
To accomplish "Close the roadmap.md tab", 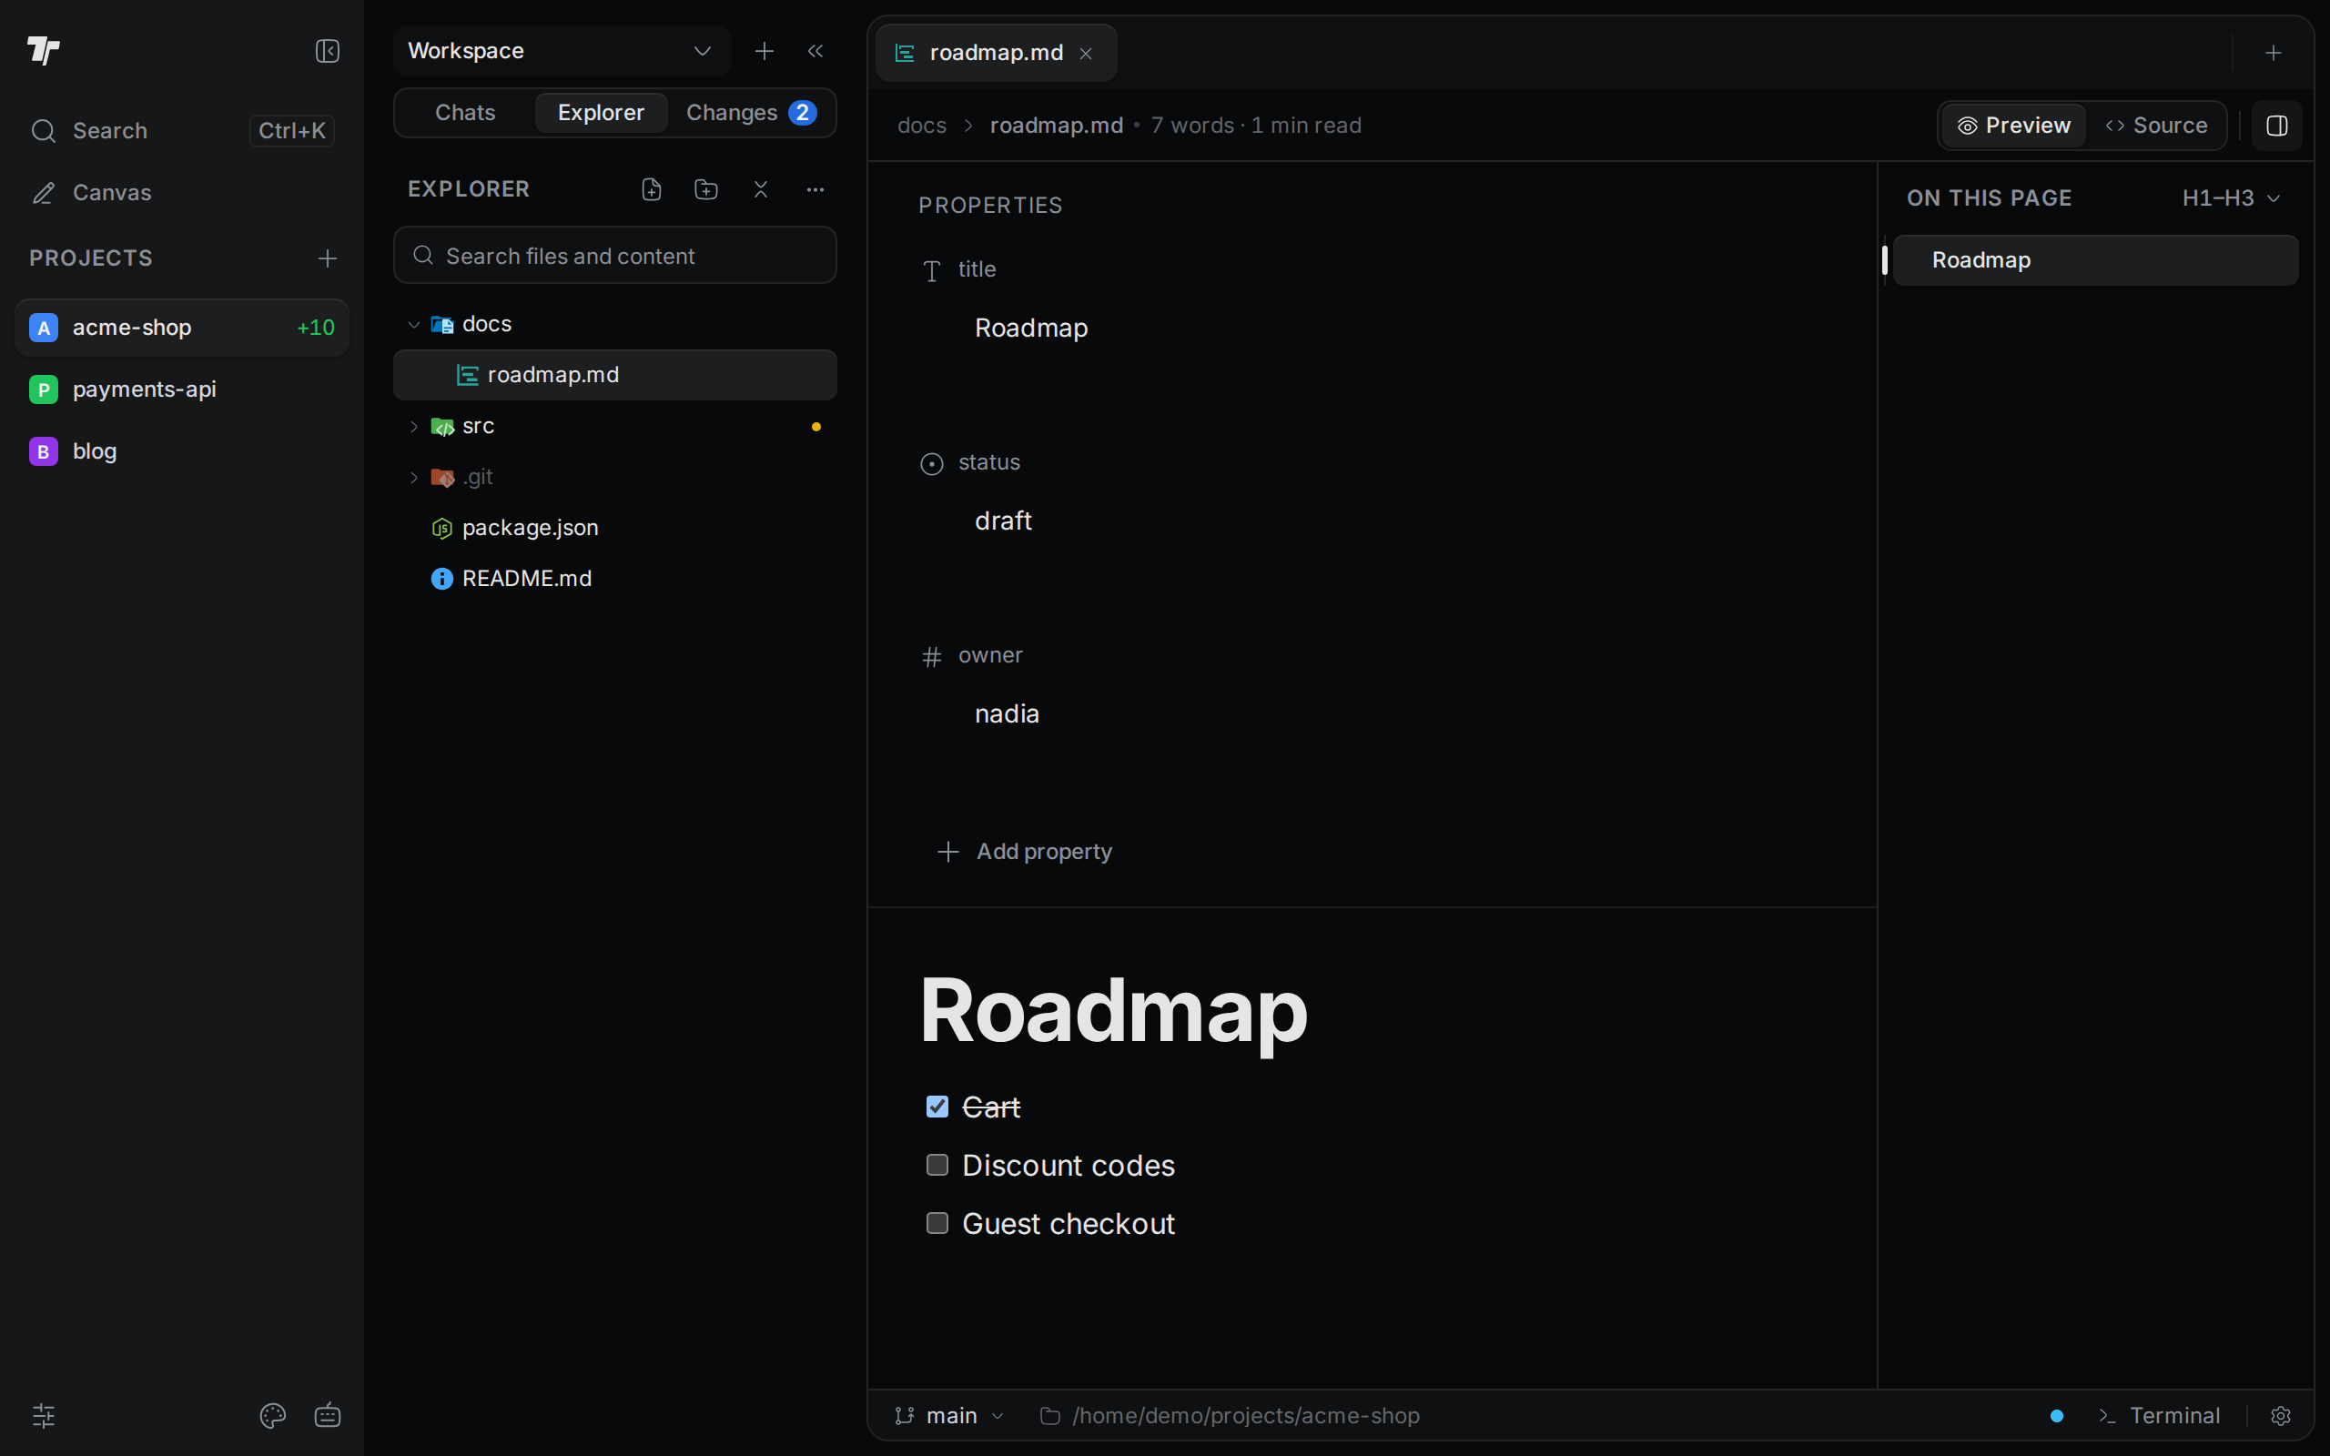I will point(1086,53).
